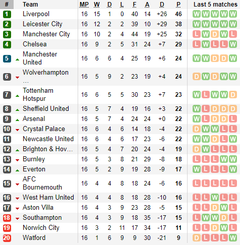Open Norwich City team link
The width and height of the screenshot is (240, 245).
[x=41, y=228]
